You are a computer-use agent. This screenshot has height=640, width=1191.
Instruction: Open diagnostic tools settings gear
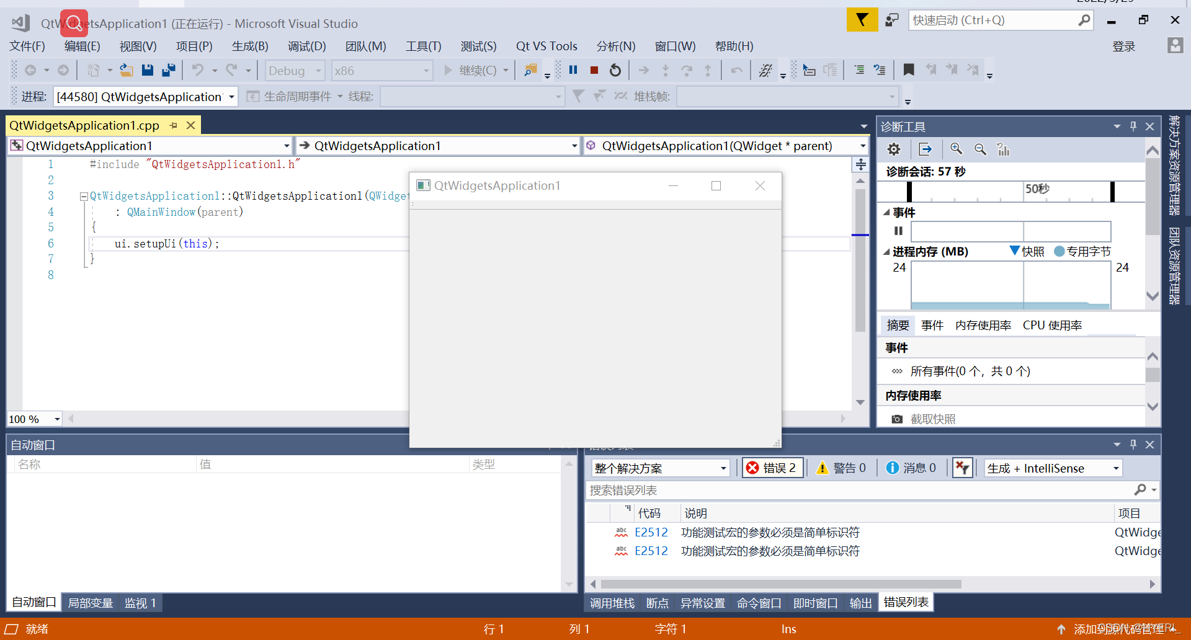click(x=893, y=149)
